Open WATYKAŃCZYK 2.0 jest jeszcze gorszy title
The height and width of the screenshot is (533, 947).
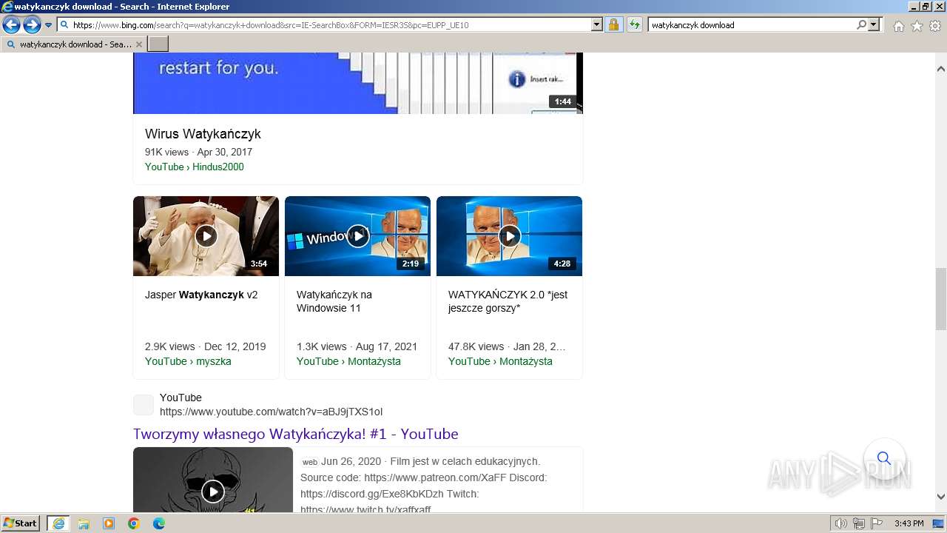click(x=508, y=301)
